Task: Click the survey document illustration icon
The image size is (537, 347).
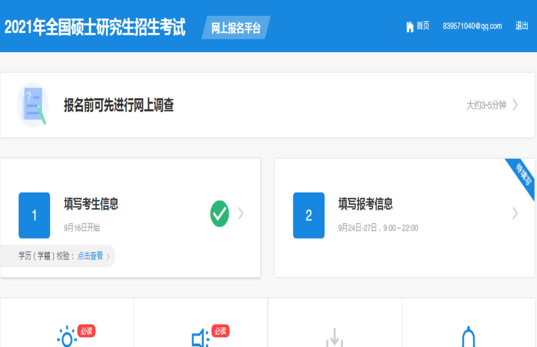Action: (33, 104)
